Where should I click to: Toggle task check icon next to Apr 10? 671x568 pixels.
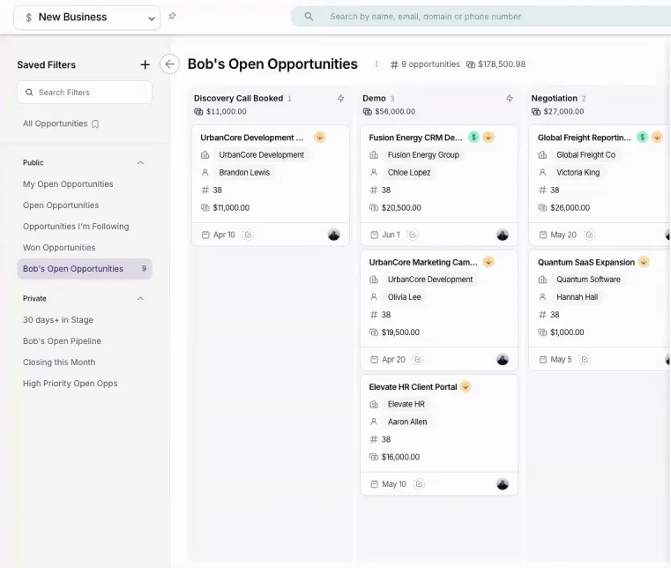click(248, 235)
